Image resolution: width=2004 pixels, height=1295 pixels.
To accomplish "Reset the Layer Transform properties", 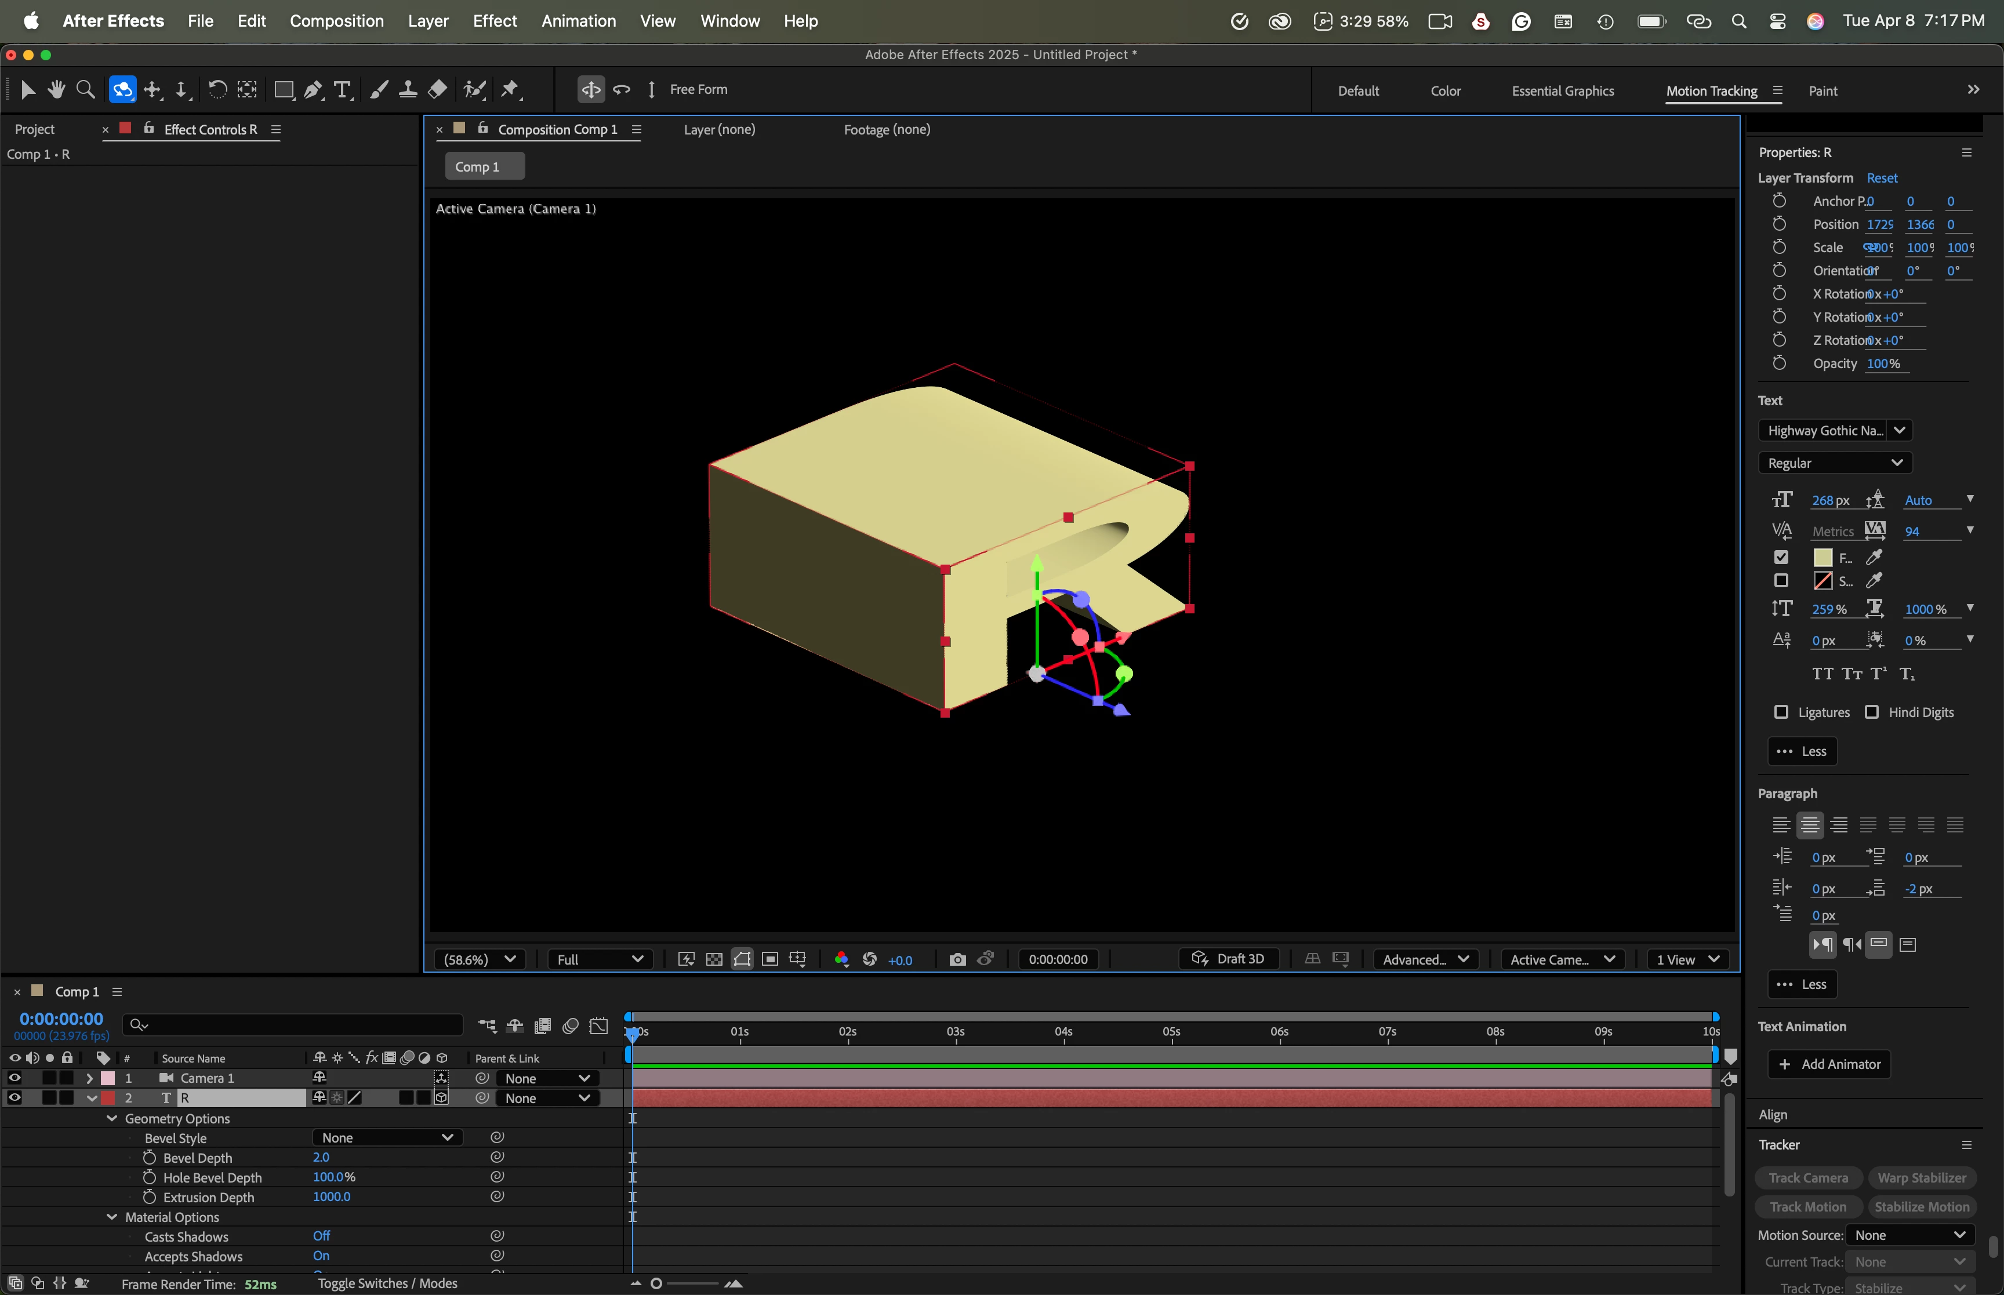I will click(1881, 179).
